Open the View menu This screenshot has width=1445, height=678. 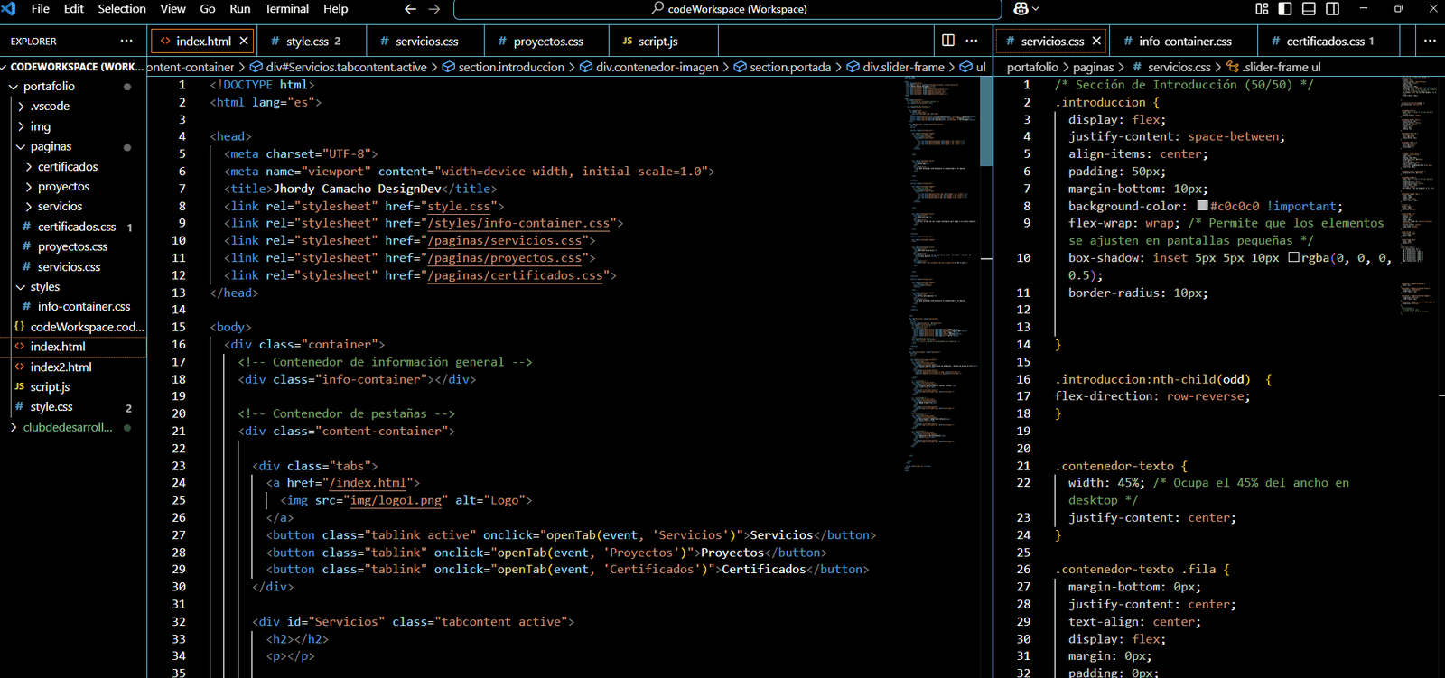coord(172,9)
